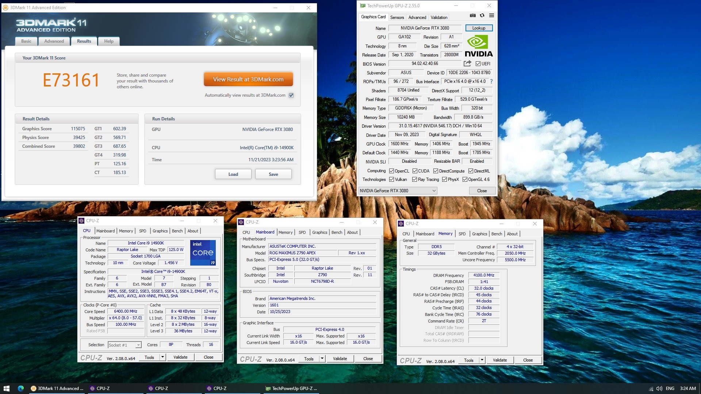Click Close in CPU-Z Mainboard window
This screenshot has width=701, height=394.
point(368,359)
